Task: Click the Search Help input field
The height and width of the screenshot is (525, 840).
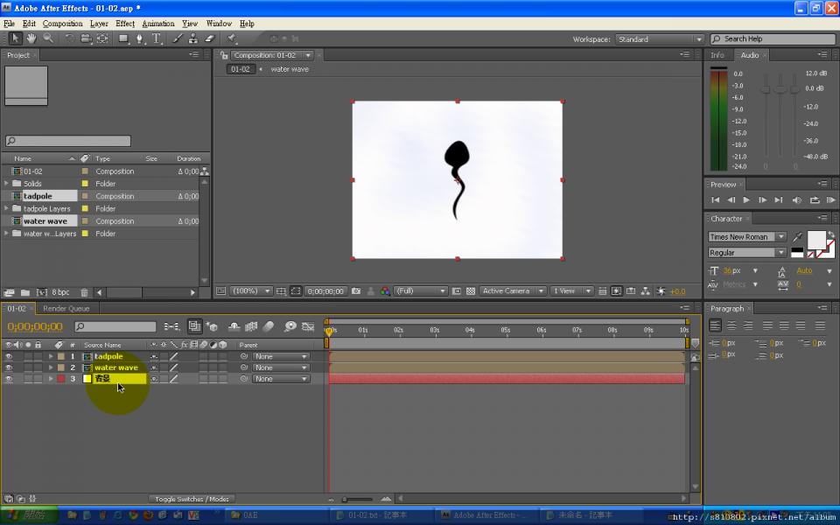Action: pos(774,39)
